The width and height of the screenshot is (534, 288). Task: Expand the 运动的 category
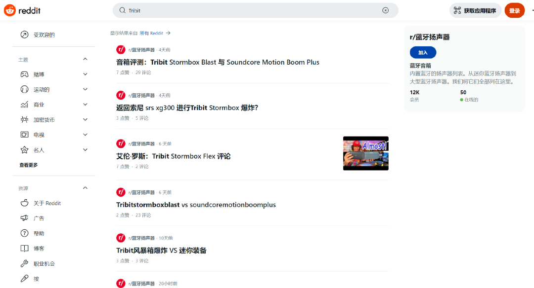click(x=85, y=89)
